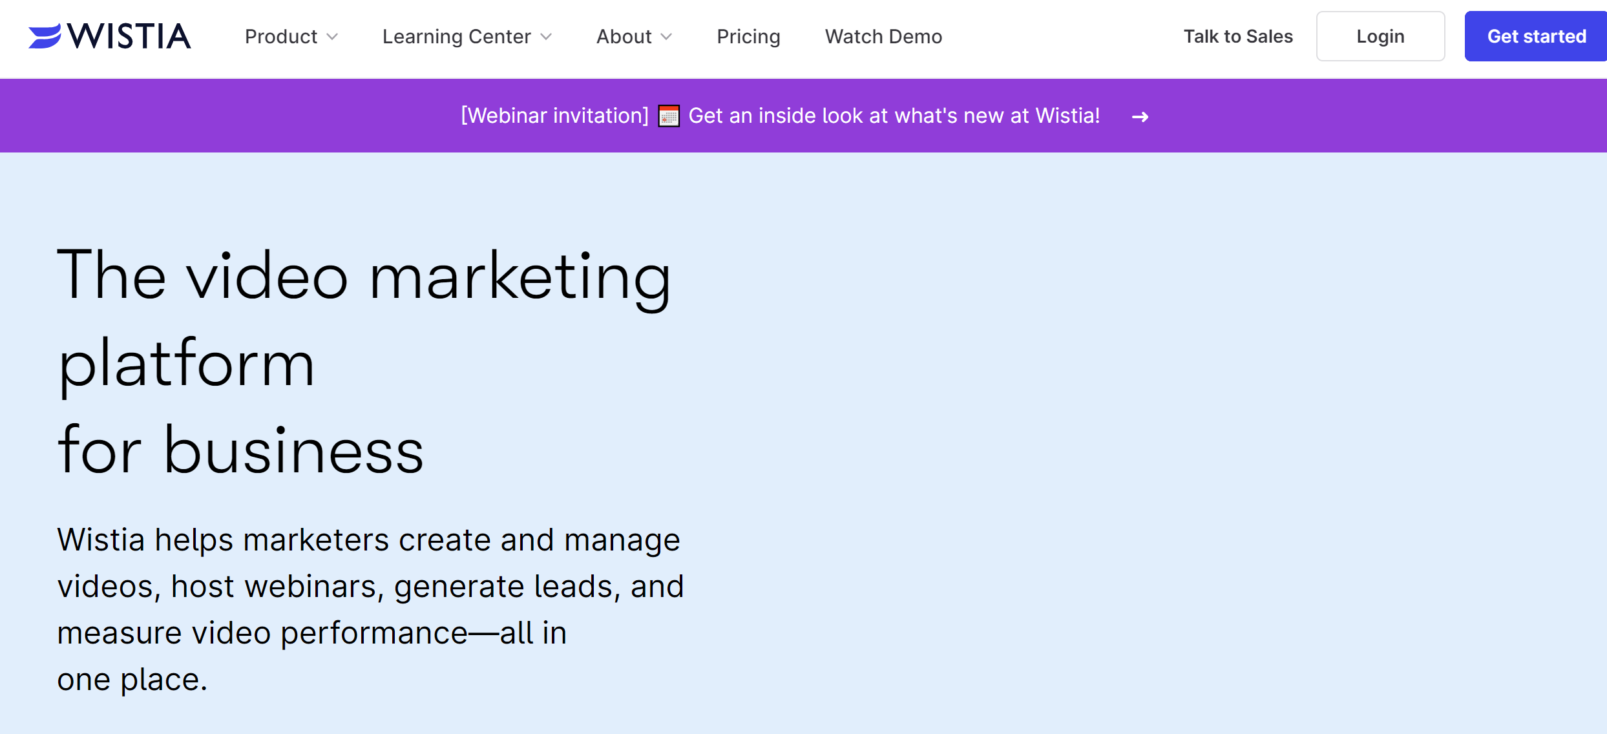
Task: Click the headline 'The video marketing platform'
Action: [364, 362]
